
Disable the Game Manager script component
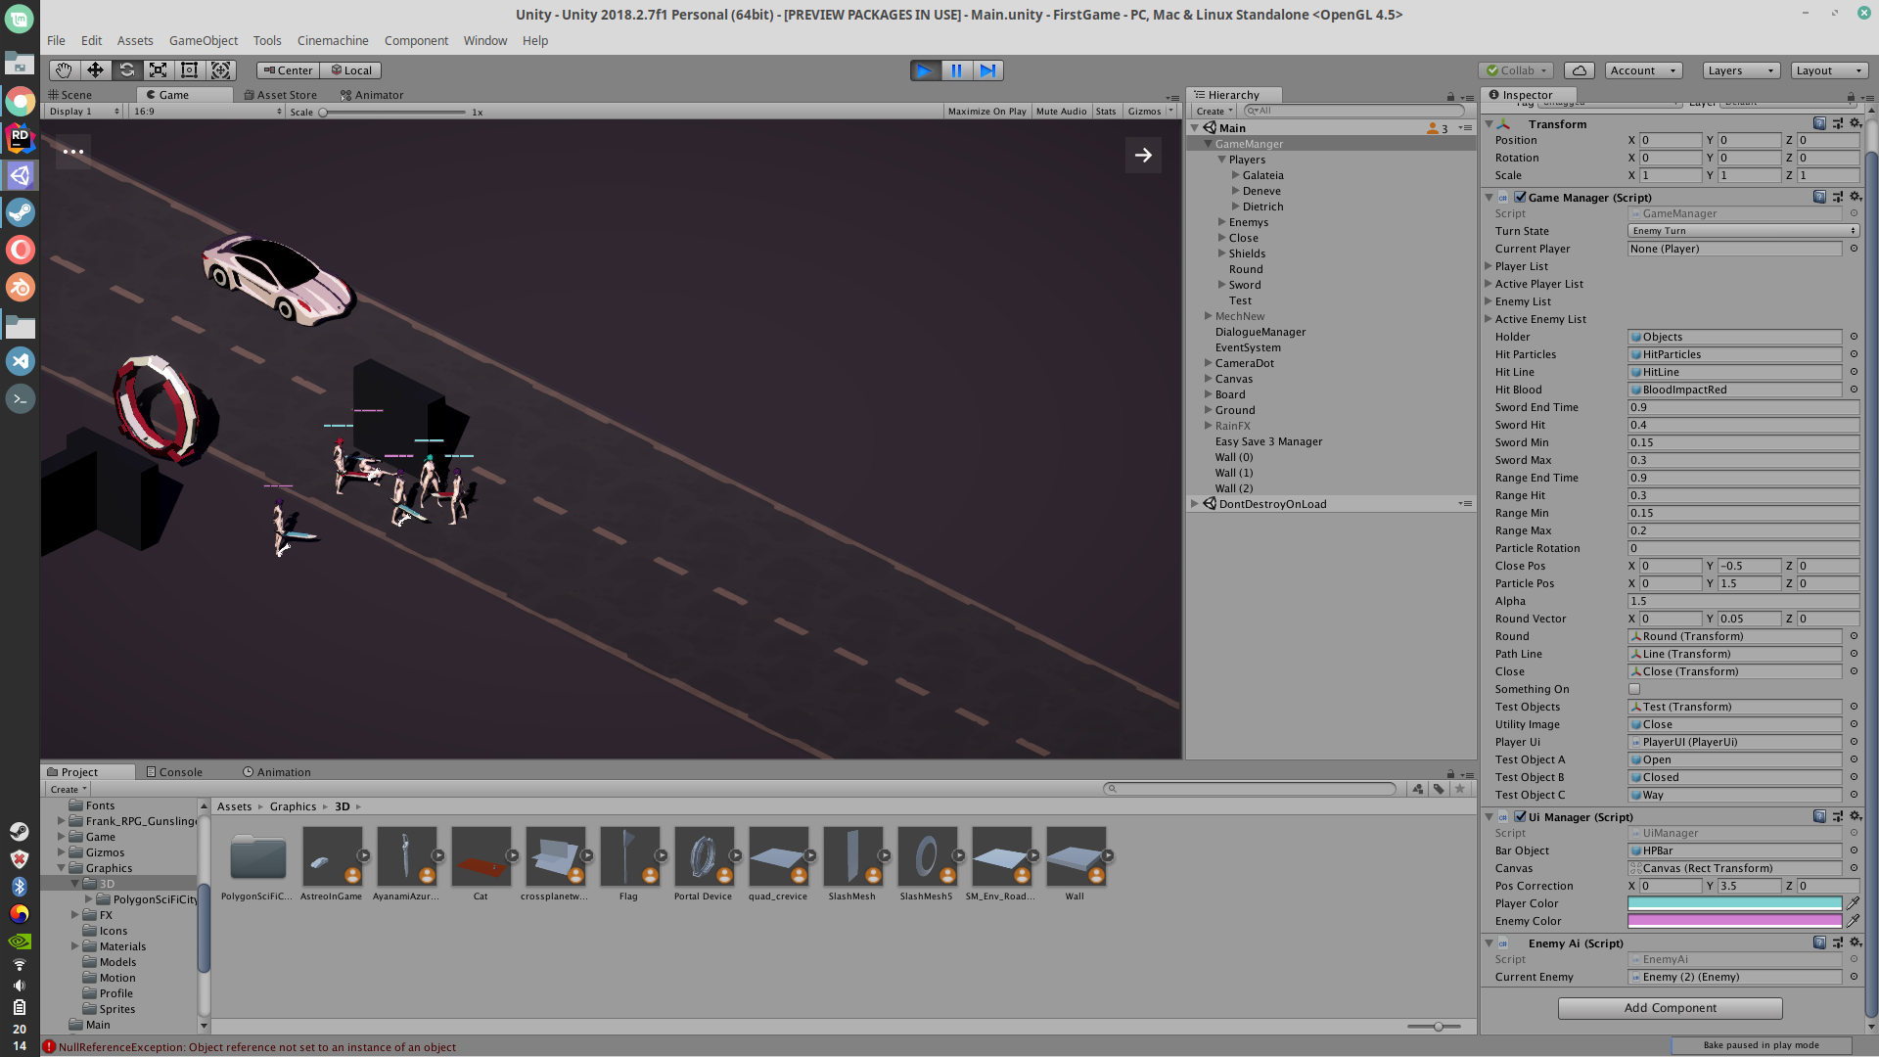[x=1520, y=197]
